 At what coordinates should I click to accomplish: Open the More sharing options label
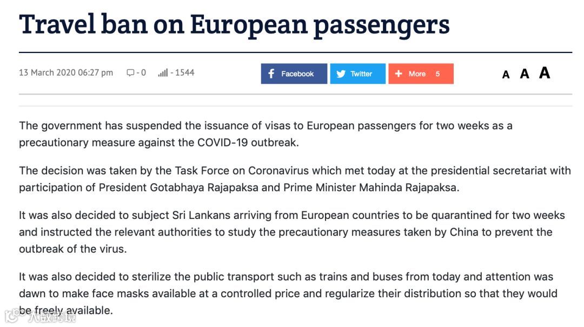(417, 74)
